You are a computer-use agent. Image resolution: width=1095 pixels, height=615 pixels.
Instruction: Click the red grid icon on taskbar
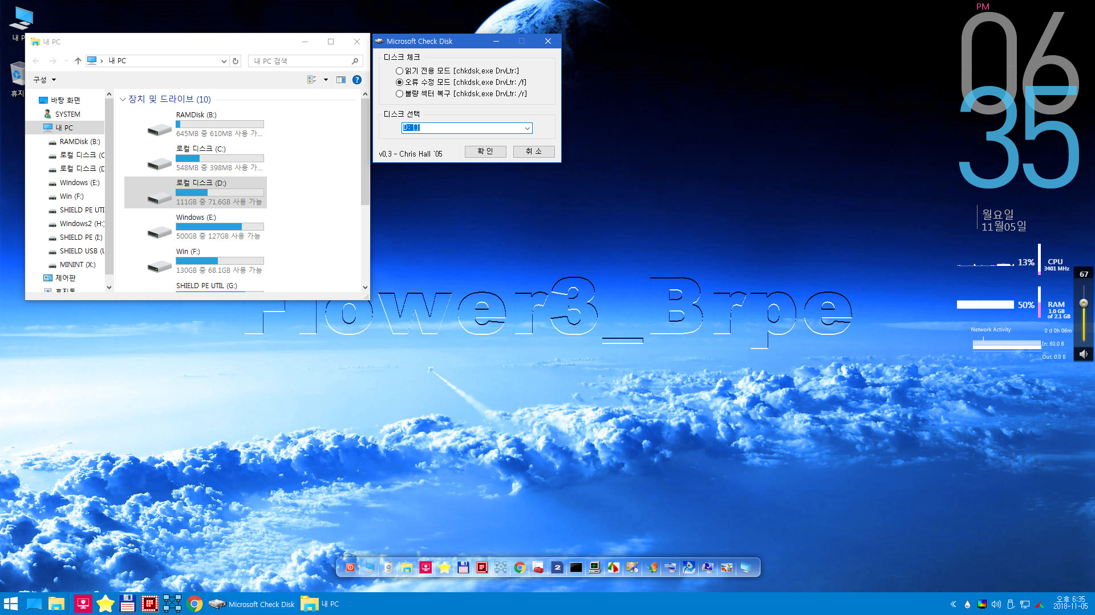(x=149, y=604)
